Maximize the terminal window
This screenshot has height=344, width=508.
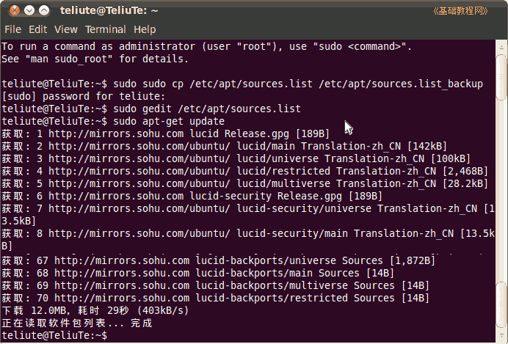point(44,10)
